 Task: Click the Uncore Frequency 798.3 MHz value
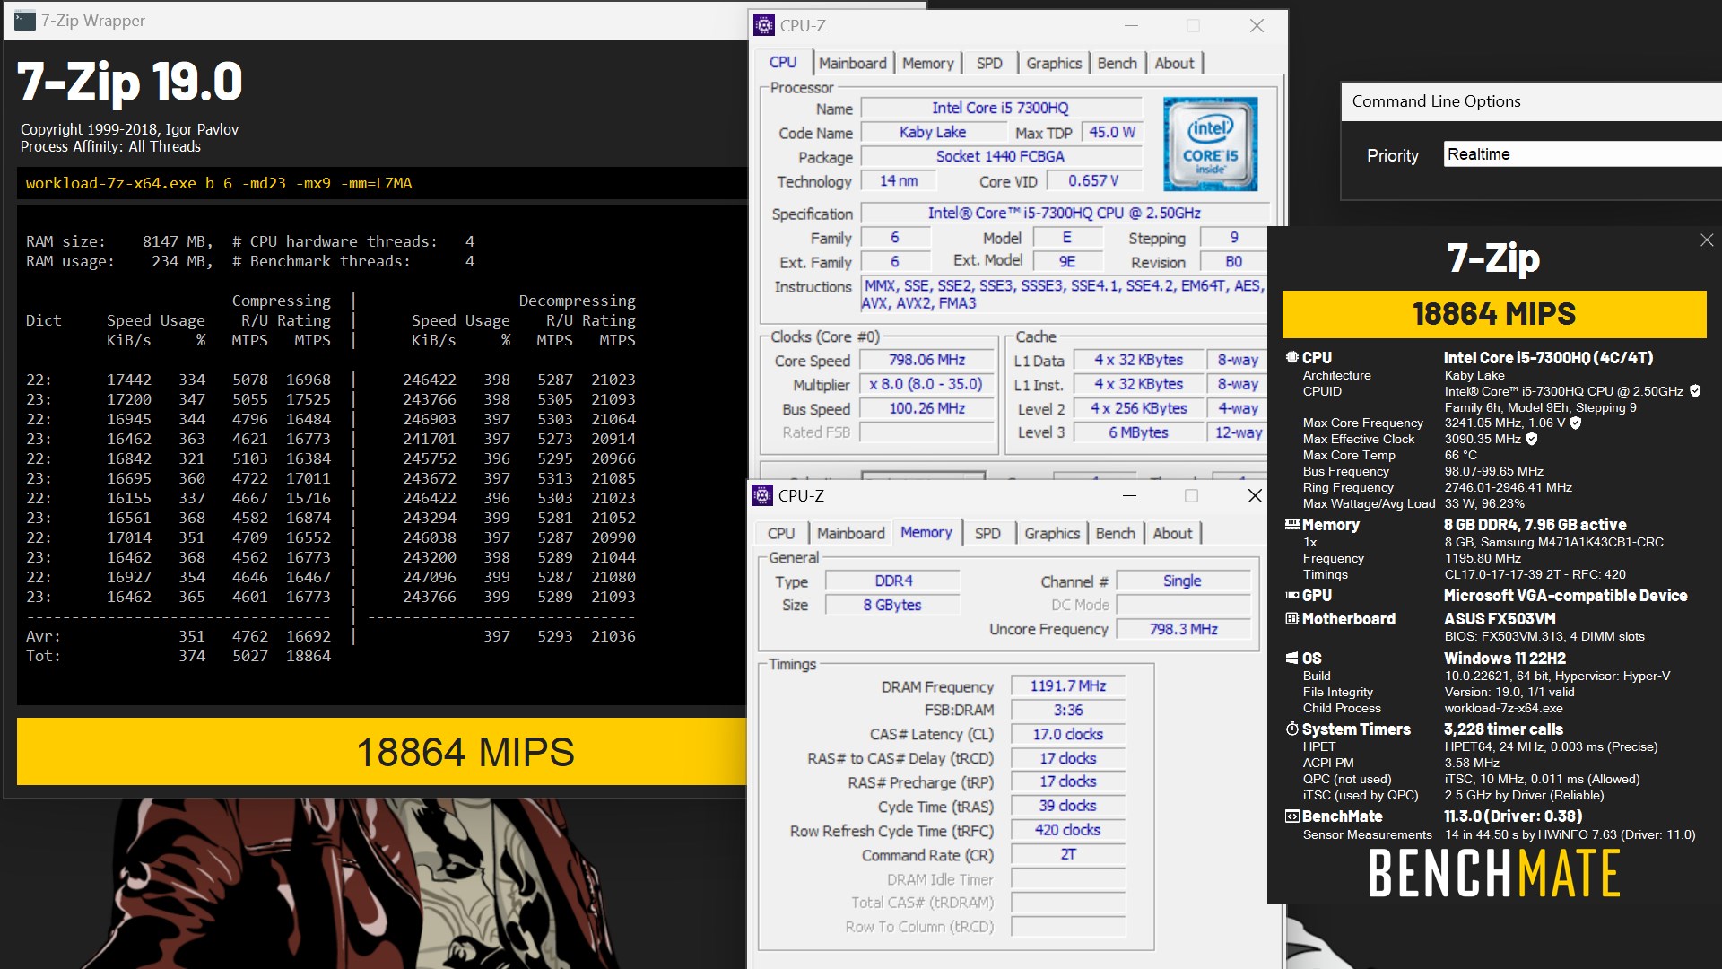tap(1183, 629)
